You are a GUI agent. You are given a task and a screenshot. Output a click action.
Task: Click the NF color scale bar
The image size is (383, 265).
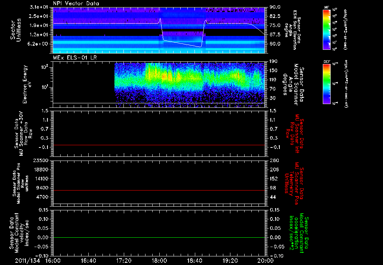pyautogui.click(x=327, y=29)
